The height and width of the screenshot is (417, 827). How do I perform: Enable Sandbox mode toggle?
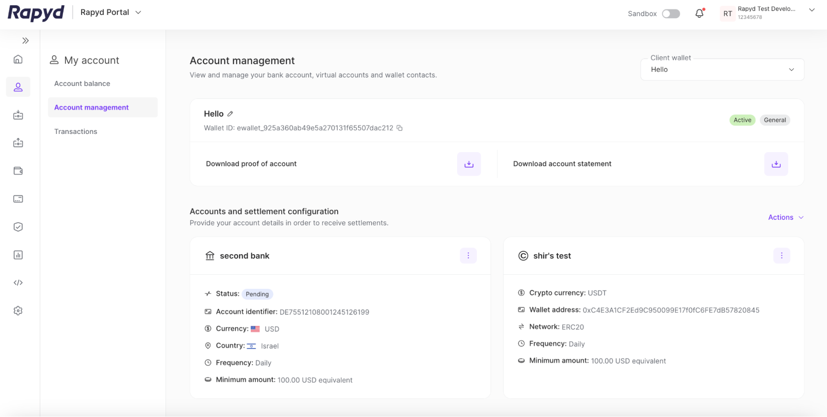[x=671, y=13]
